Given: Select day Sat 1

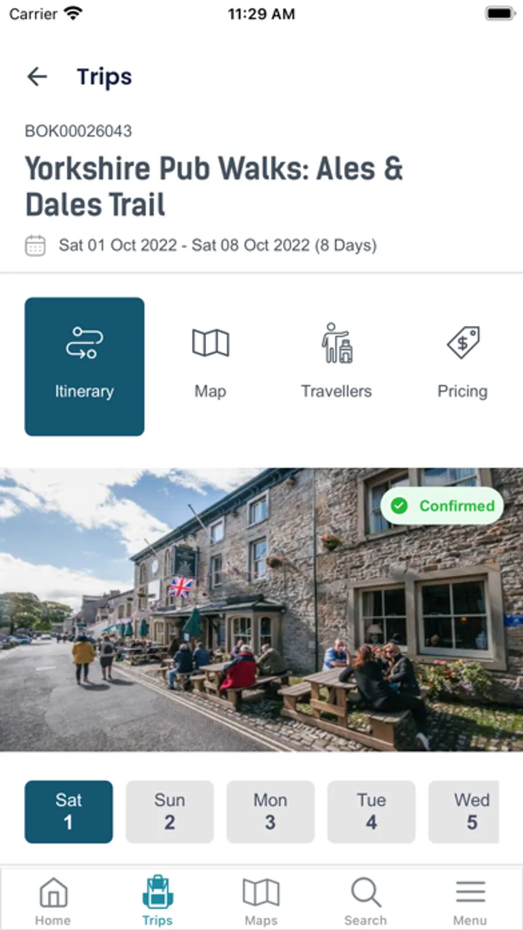Looking at the screenshot, I should [69, 812].
